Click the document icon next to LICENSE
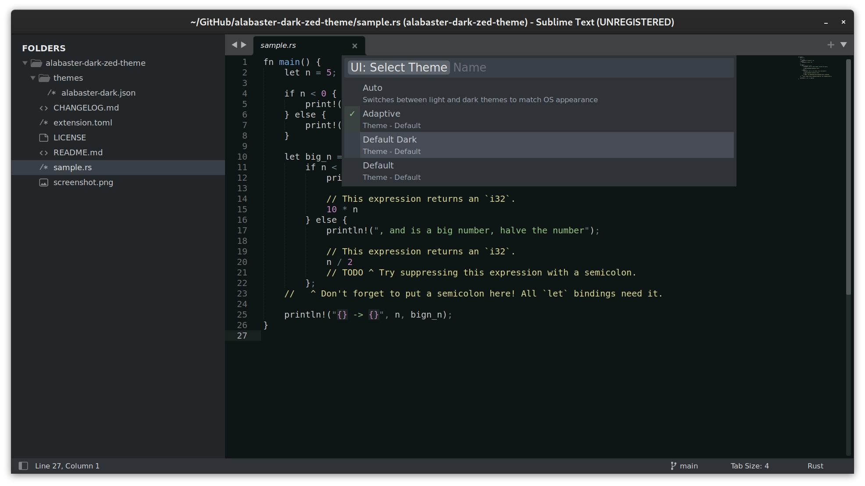Viewport: 865px width, 486px height. [x=43, y=137]
